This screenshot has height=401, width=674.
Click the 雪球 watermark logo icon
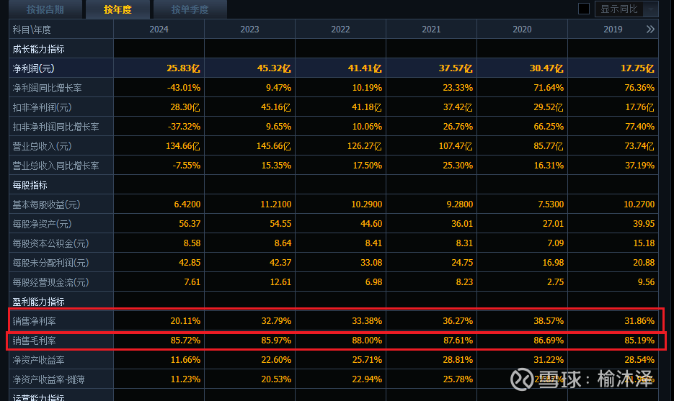click(522, 379)
